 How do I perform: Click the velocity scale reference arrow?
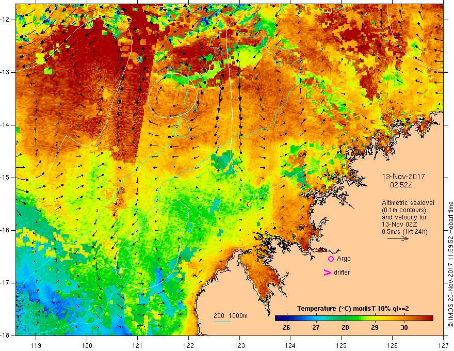[398, 238]
